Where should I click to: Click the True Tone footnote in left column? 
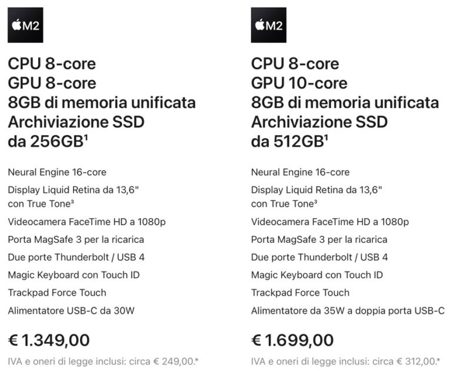click(72, 202)
